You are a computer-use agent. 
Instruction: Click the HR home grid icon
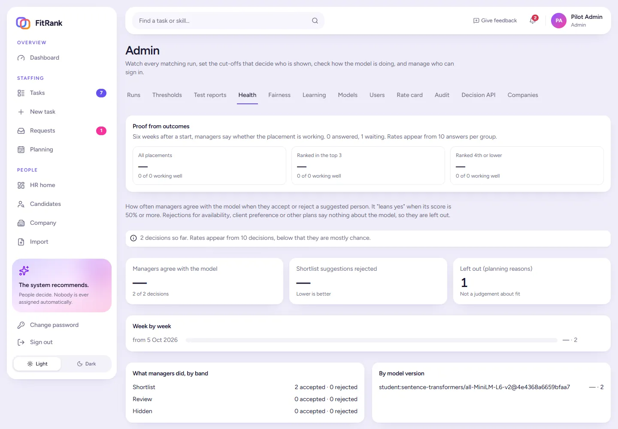(x=21, y=185)
